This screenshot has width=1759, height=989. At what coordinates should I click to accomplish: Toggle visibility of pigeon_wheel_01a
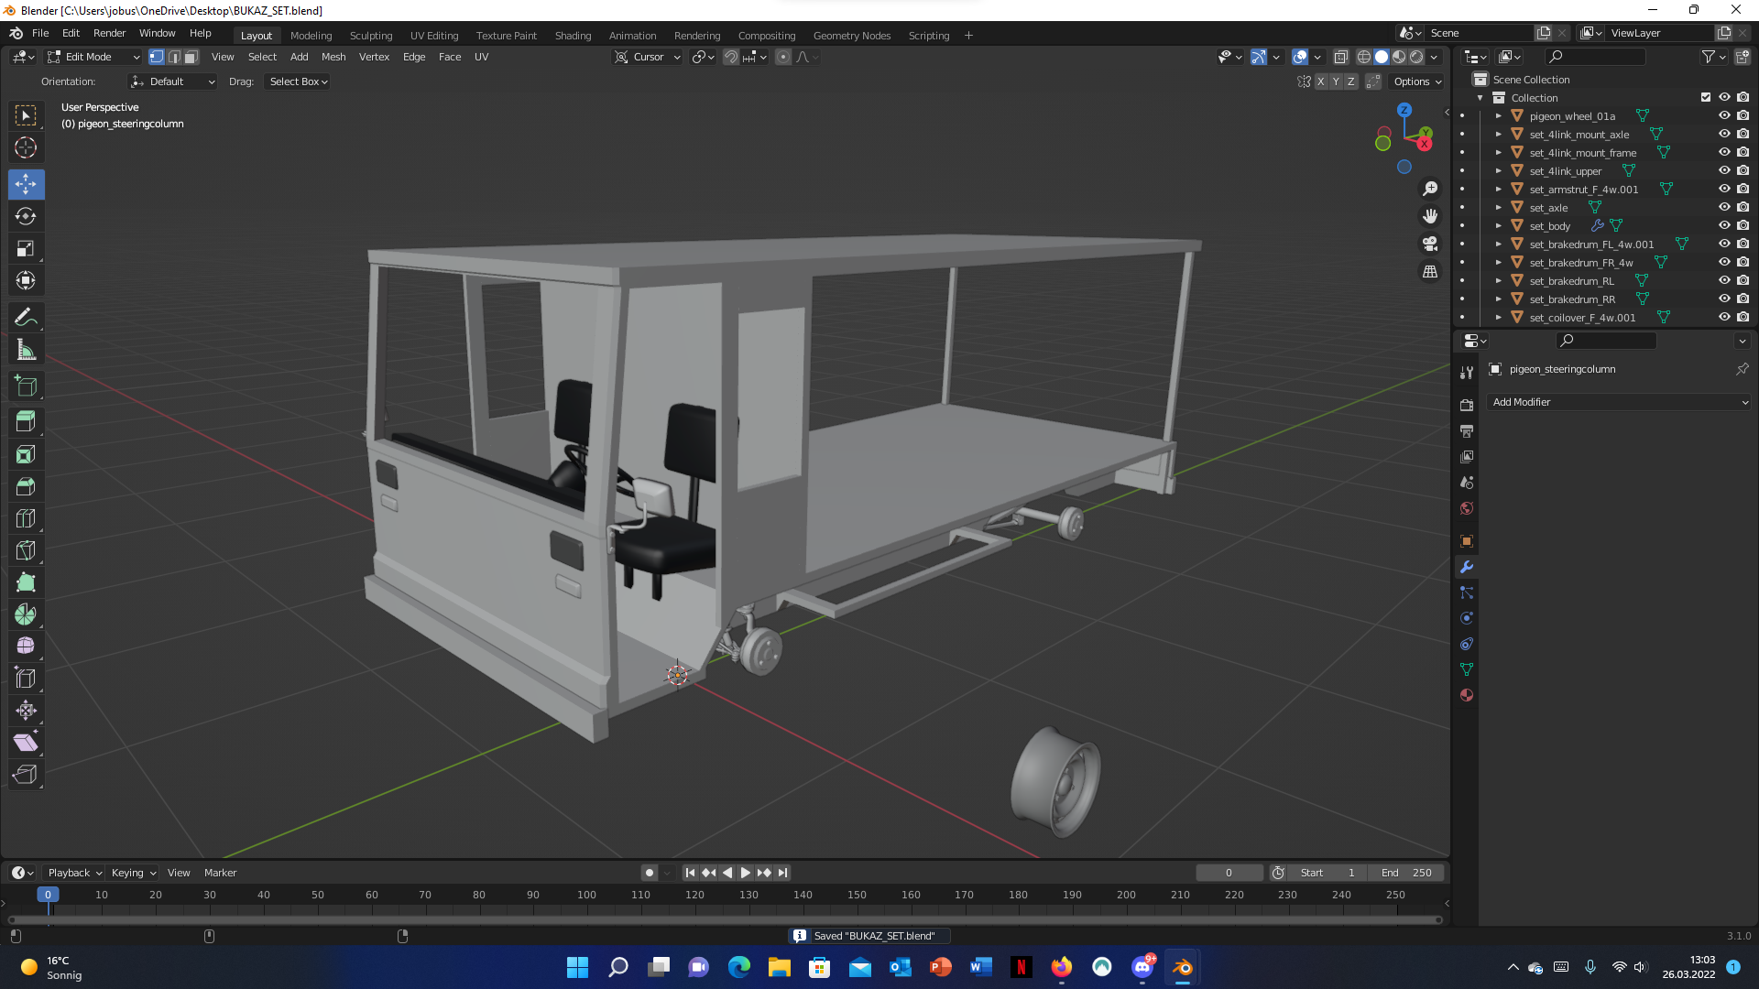tap(1724, 116)
